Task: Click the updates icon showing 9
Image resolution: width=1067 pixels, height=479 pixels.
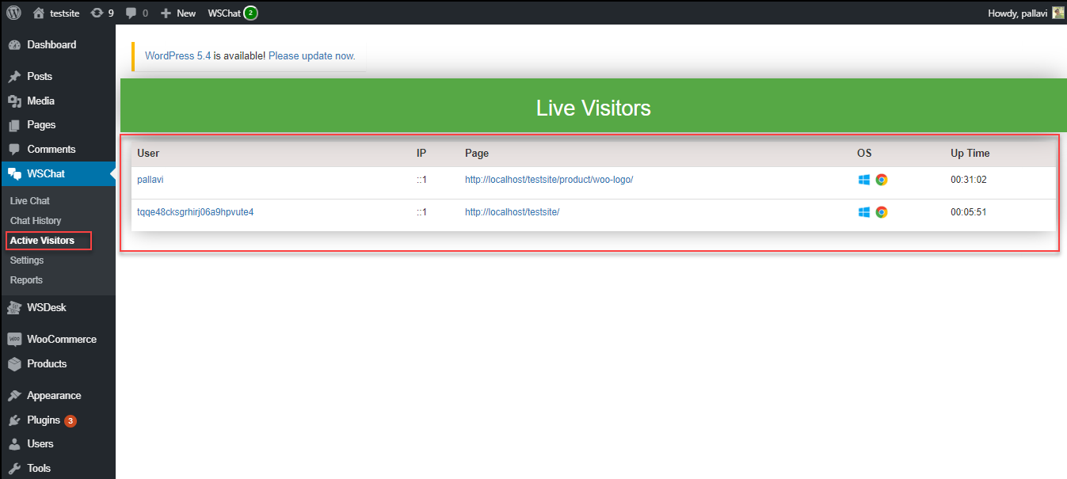Action: tap(97, 13)
